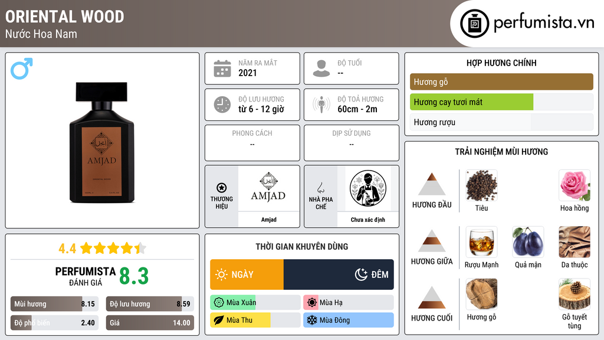Click the Thời gian khuyên dùng heading
The width and height of the screenshot is (604, 340).
(x=302, y=247)
